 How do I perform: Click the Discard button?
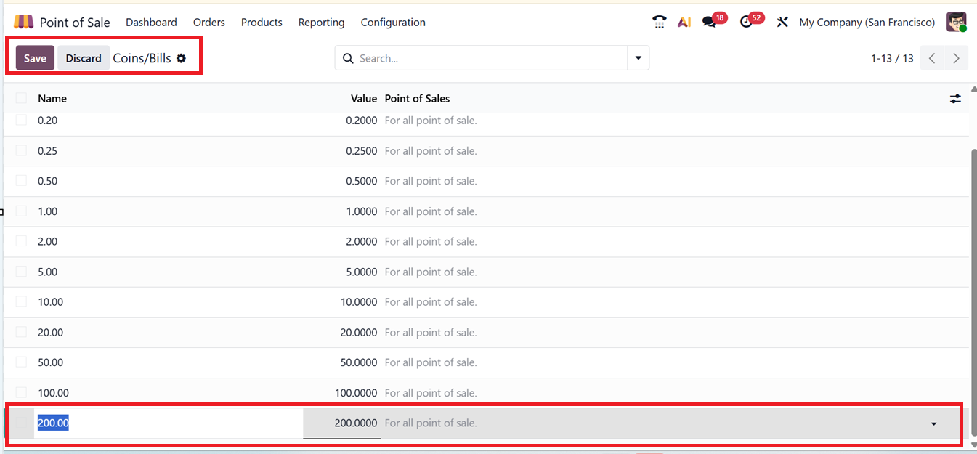click(84, 58)
